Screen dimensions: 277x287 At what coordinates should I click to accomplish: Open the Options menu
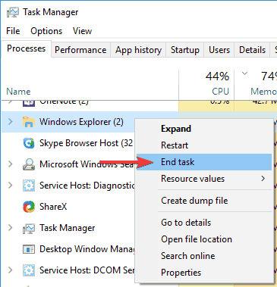point(46,31)
